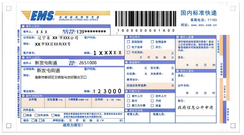
Task: Tick the 实物返单 checkbox
Action: coord(152,42)
